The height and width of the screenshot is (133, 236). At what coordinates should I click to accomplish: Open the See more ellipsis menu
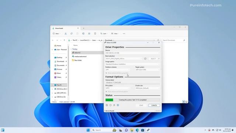(124, 34)
